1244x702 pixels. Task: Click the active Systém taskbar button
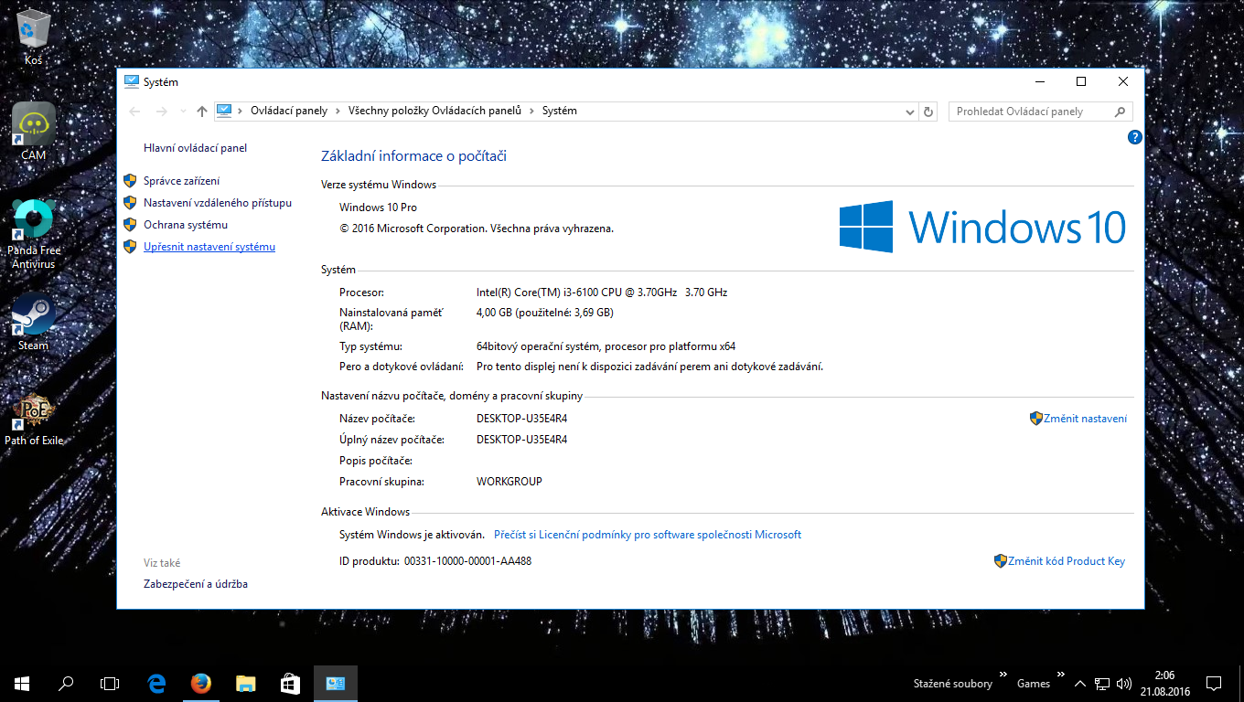tap(335, 683)
